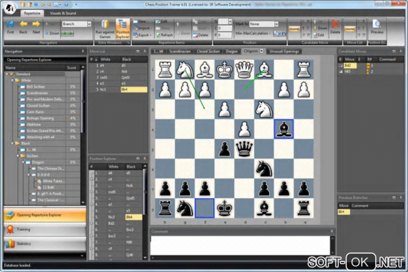Collapse the White folder node
The width and height of the screenshot is (408, 272).
pos(12,80)
